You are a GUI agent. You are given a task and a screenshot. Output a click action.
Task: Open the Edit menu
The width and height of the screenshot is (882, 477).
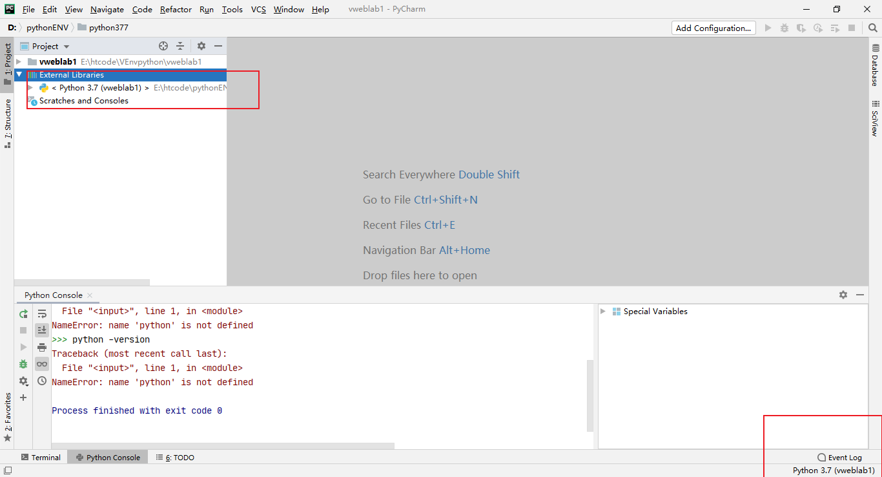point(50,9)
